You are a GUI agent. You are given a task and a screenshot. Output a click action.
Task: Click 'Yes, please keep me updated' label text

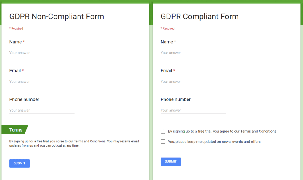click(214, 142)
